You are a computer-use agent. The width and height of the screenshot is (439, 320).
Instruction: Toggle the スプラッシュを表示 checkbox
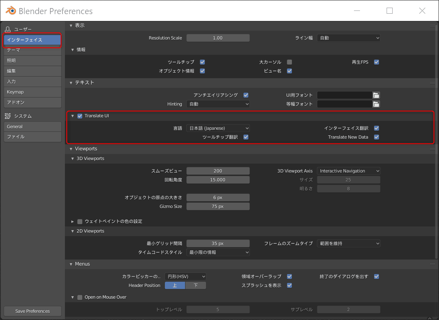289,286
